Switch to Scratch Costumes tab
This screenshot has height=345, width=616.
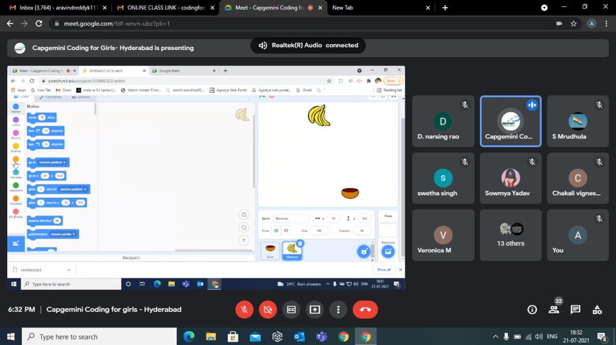point(51,97)
